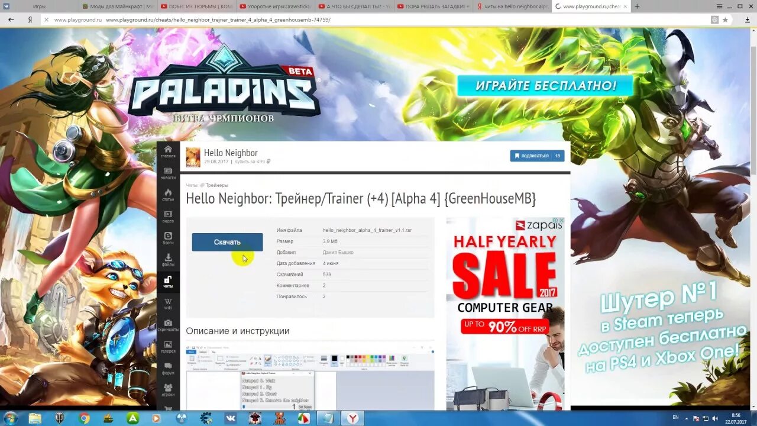Open the статьи articles flame icon

168,195
